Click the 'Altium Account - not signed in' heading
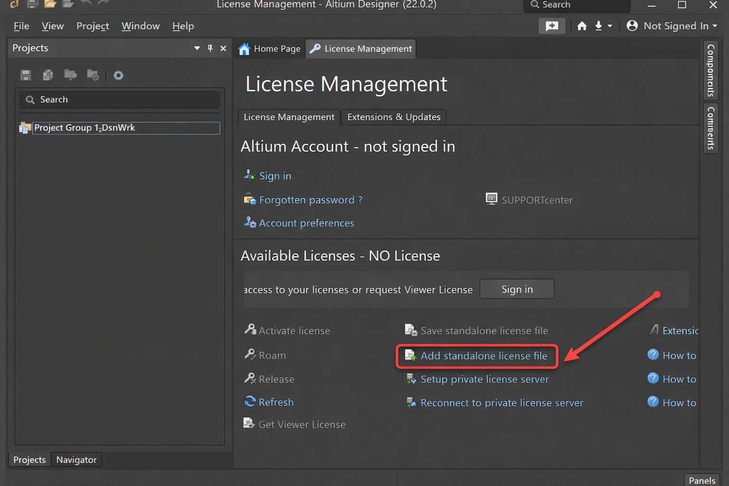The height and width of the screenshot is (486, 729). click(x=348, y=147)
